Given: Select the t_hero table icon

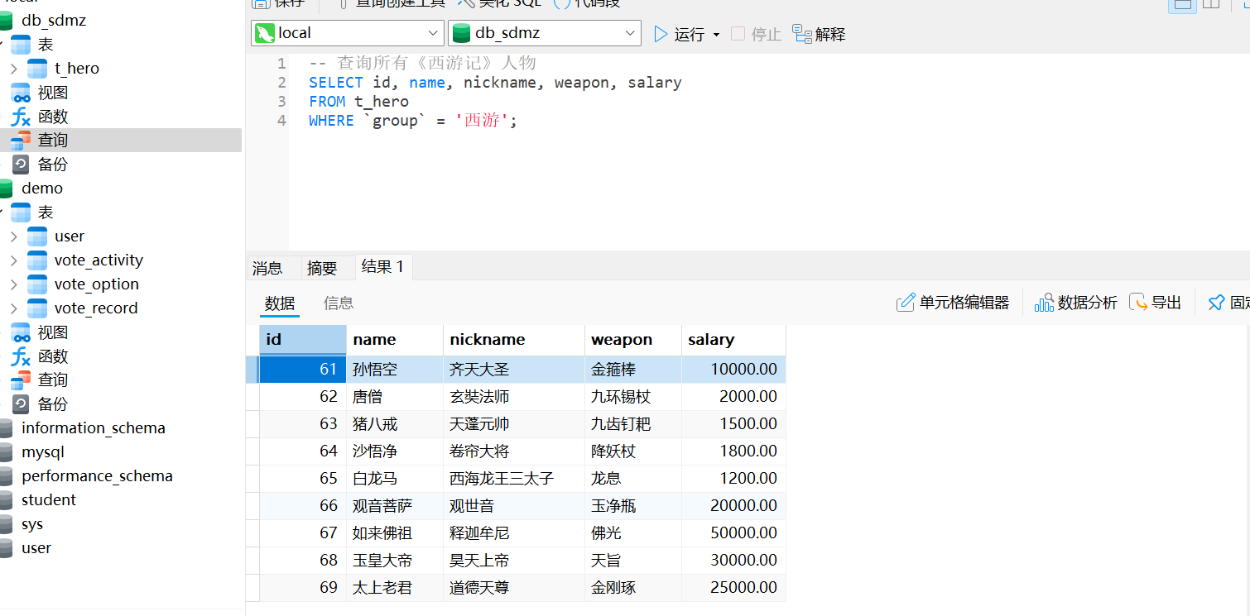Looking at the screenshot, I should point(37,69).
